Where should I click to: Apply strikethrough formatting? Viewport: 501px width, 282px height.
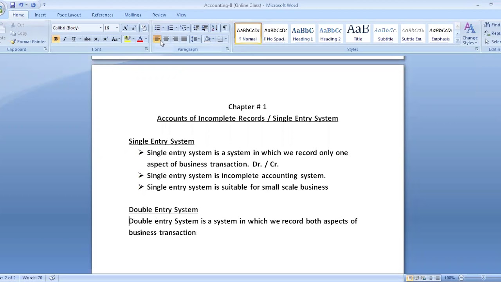click(87, 39)
